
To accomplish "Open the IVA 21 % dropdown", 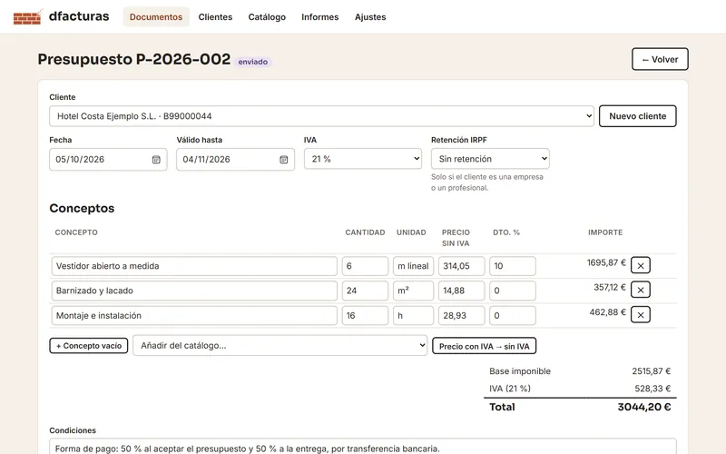I will click(x=363, y=159).
